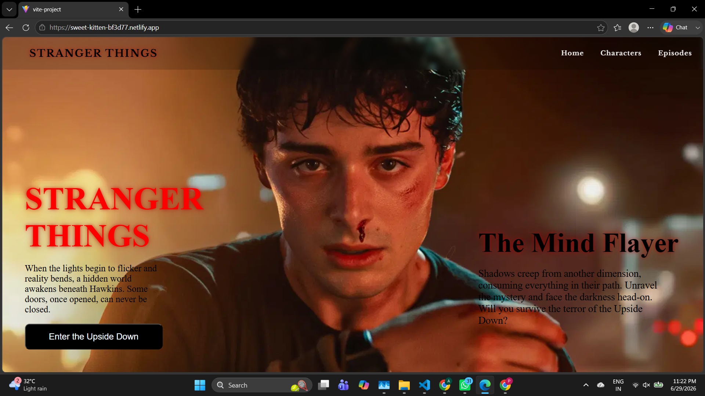Viewport: 705px width, 396px height.
Task: Open Chrome with the P profile badge
Action: point(505,385)
